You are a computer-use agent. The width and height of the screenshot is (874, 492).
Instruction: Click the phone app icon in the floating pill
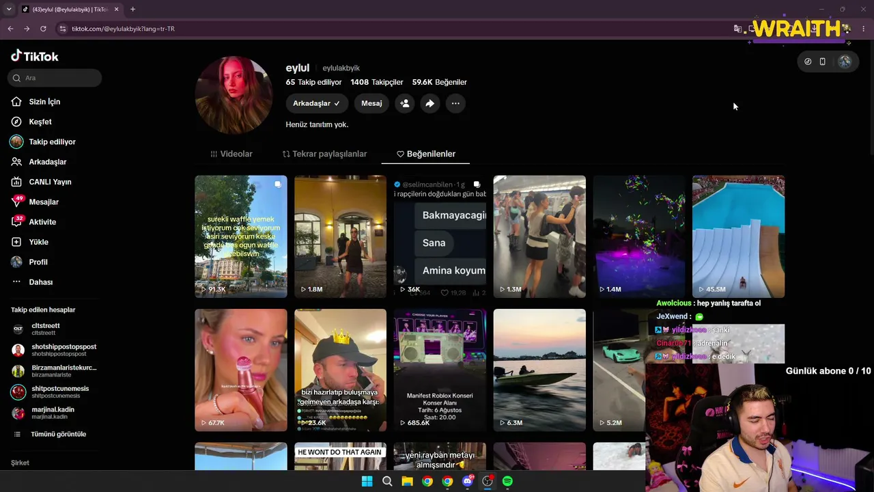click(822, 61)
